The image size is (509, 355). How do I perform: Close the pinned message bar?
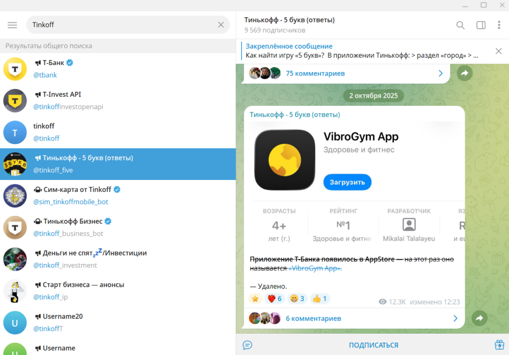[499, 51]
